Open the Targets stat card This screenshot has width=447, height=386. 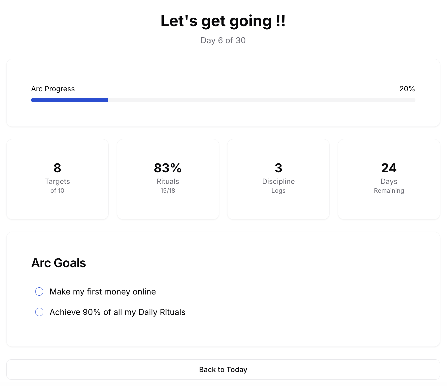click(57, 179)
